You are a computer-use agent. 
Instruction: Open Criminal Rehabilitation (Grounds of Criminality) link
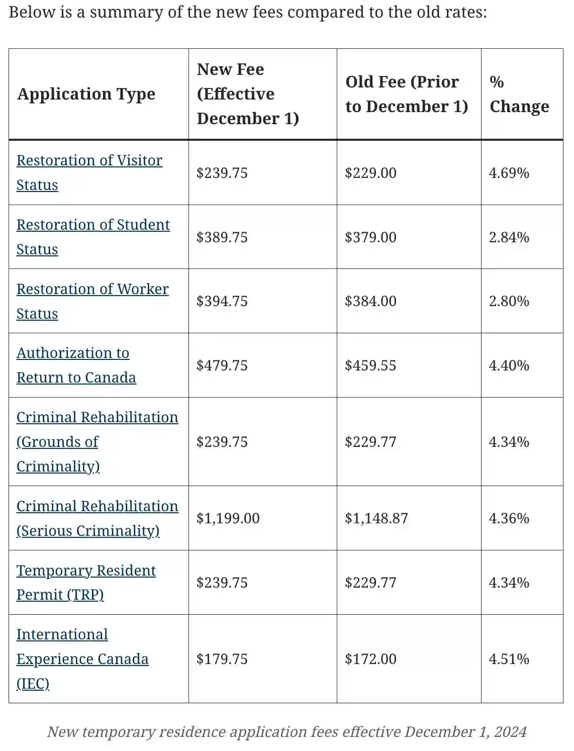tap(97, 418)
